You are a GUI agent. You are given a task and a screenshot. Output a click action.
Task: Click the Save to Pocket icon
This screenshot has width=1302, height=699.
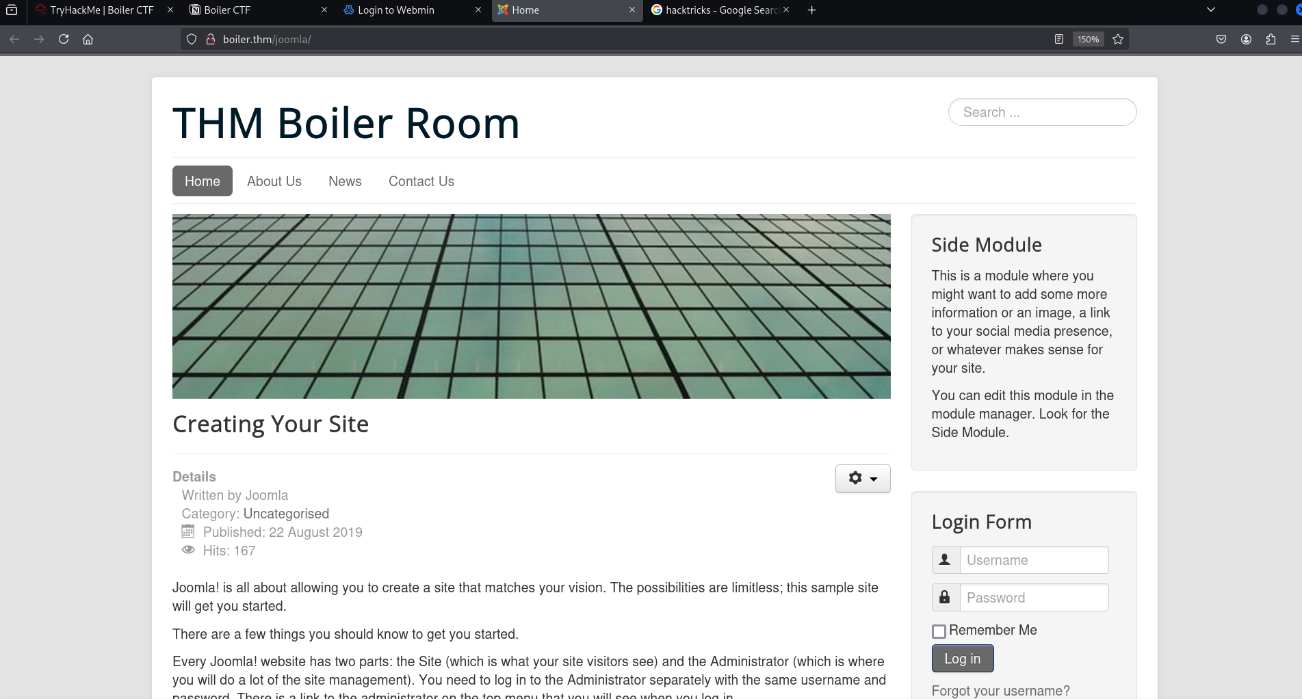1221,39
